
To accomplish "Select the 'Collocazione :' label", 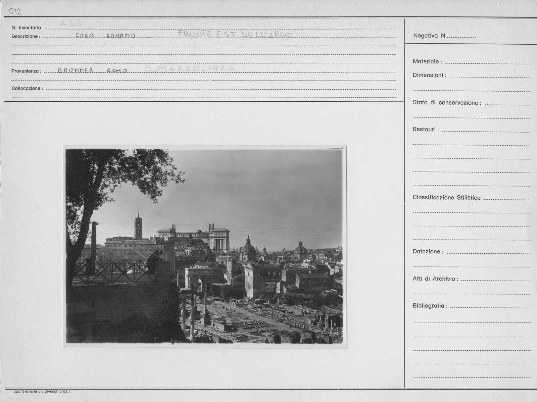I will [27, 89].
